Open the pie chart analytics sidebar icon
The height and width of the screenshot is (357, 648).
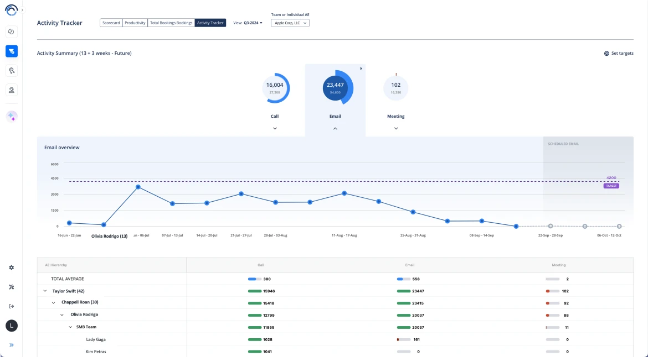click(11, 32)
